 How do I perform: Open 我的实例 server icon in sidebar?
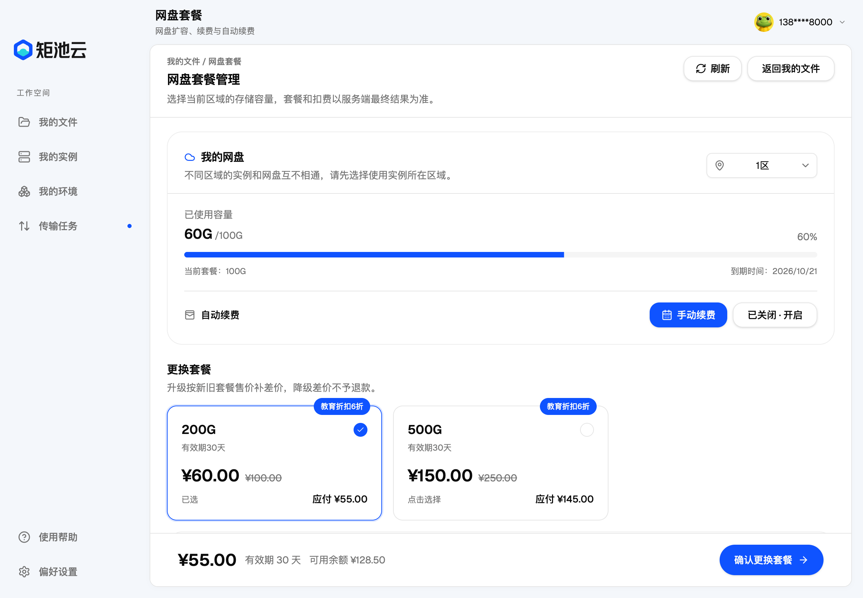(x=24, y=157)
